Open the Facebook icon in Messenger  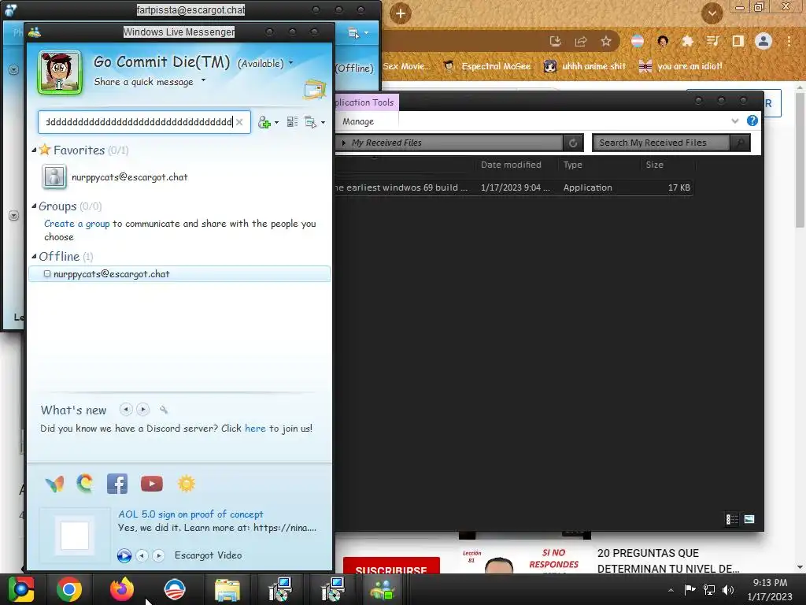(x=117, y=484)
